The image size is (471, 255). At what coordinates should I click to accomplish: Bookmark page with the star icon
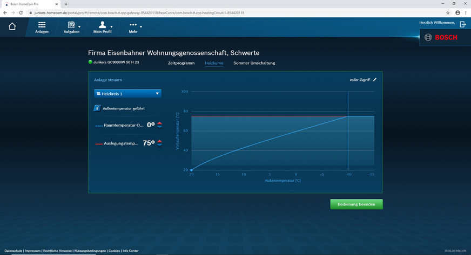pyautogui.click(x=448, y=13)
